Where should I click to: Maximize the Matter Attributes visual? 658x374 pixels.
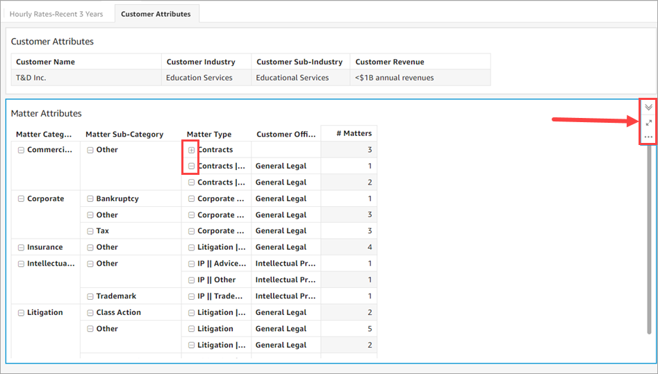coord(648,123)
